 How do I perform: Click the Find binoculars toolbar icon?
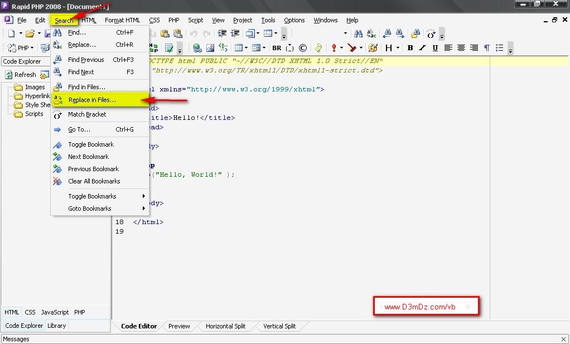pos(358,34)
